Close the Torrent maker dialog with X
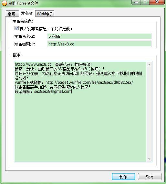 point(157,2)
